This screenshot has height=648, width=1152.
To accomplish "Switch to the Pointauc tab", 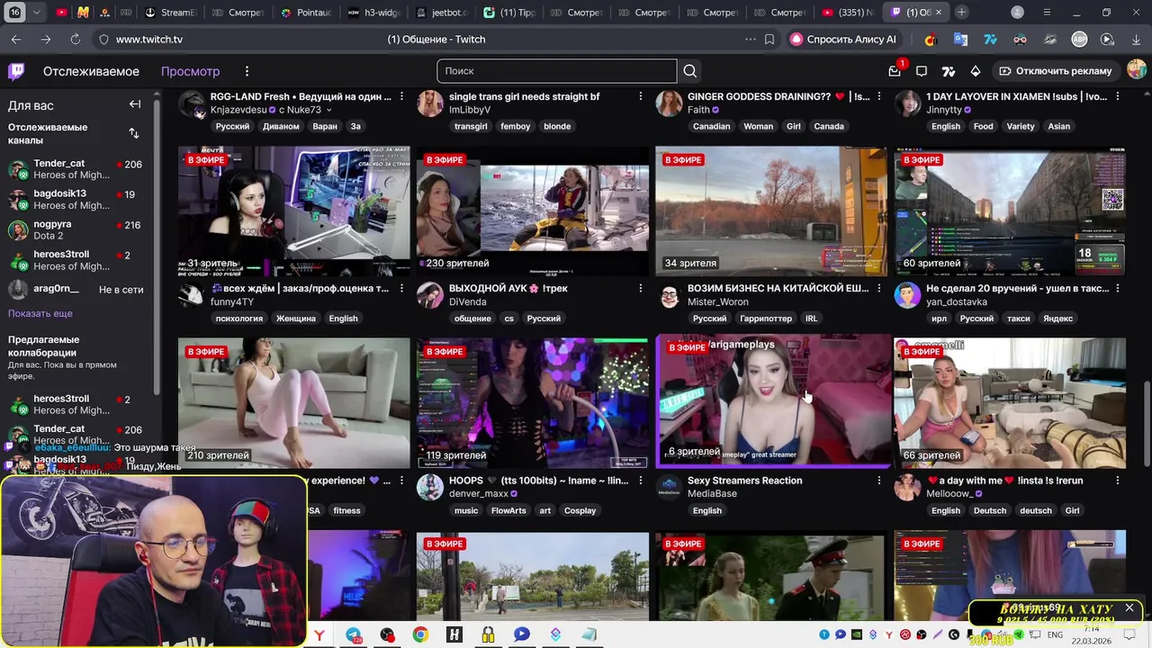I will point(306,13).
